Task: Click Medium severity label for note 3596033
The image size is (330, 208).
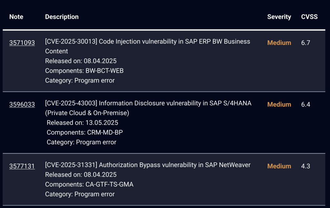Action: 279,104
